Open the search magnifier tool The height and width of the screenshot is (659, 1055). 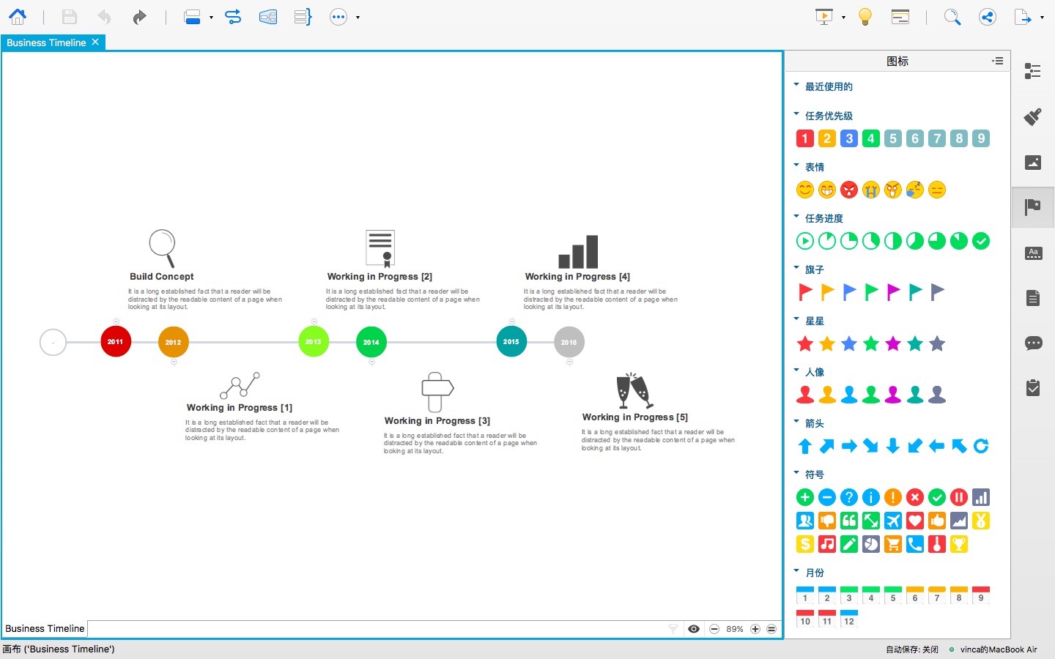pos(952,16)
